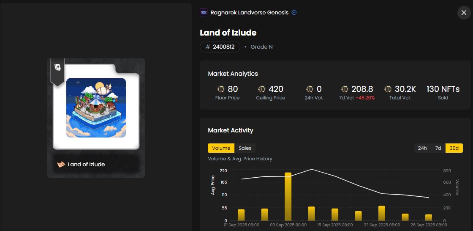The image size is (473, 231).
Task: Click the Ragnarok Landverse Genesis collection logo
Action: [204, 12]
